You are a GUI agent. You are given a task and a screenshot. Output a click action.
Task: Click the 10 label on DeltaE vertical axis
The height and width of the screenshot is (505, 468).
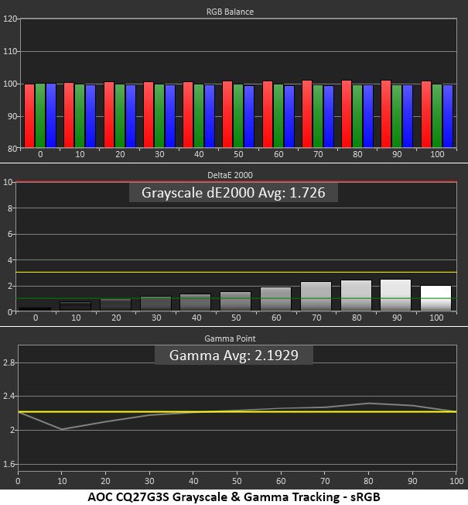(x=8, y=182)
